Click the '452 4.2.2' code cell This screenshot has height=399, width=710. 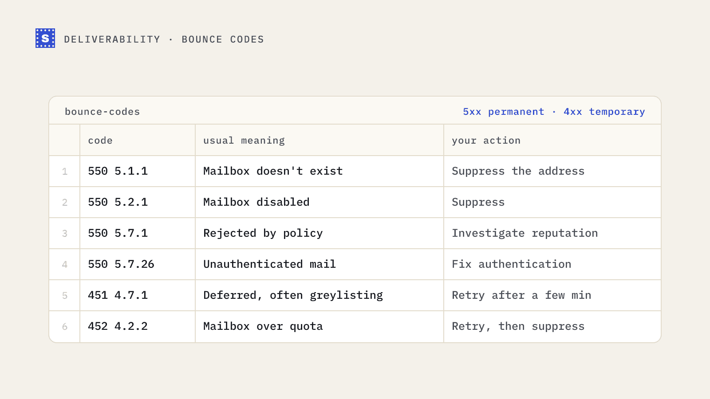point(138,326)
